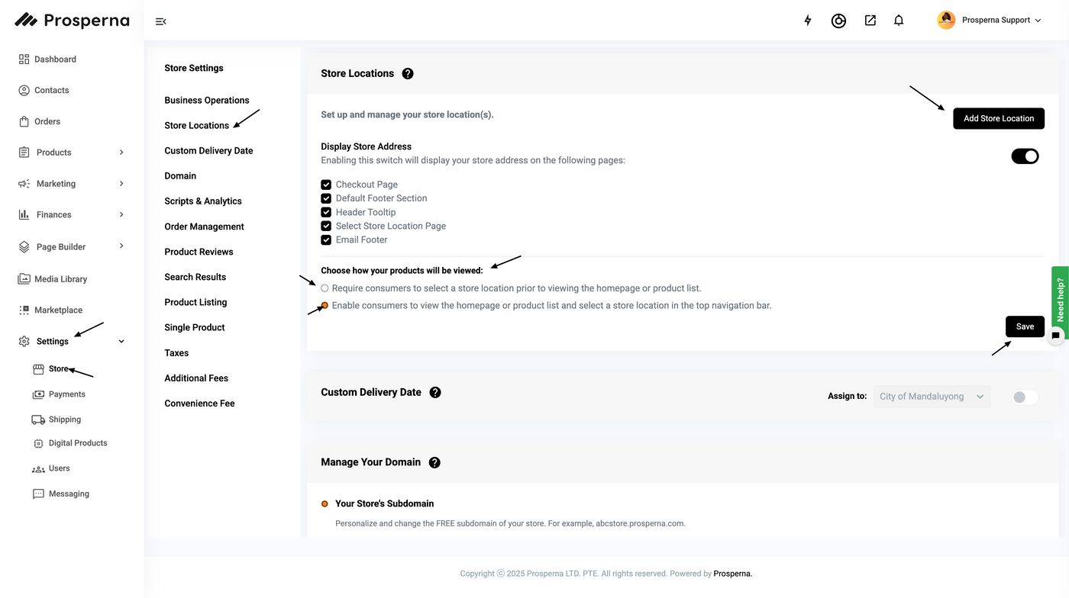
Task: Click the Store Locations help question icon
Action: pos(408,74)
